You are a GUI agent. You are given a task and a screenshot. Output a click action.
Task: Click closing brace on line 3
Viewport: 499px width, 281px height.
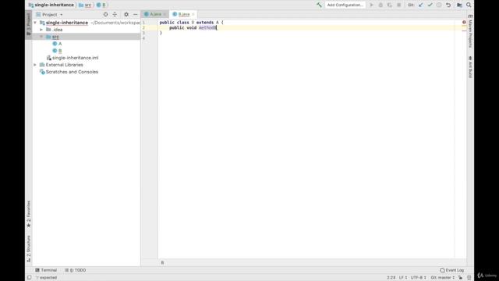click(x=161, y=33)
